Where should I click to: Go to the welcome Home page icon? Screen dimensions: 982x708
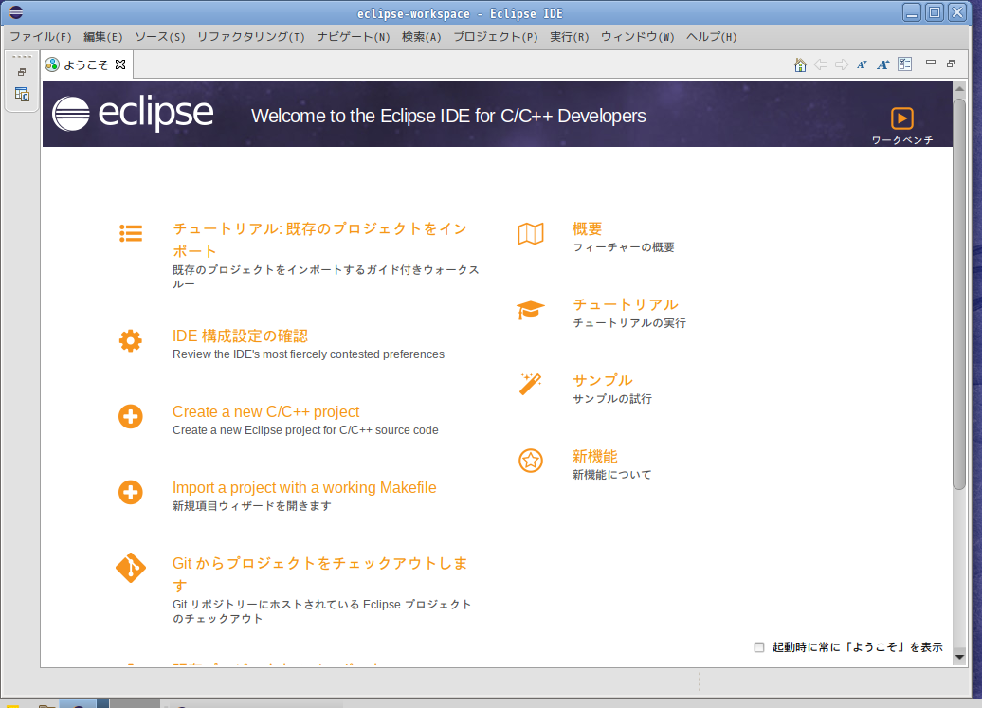tap(800, 64)
